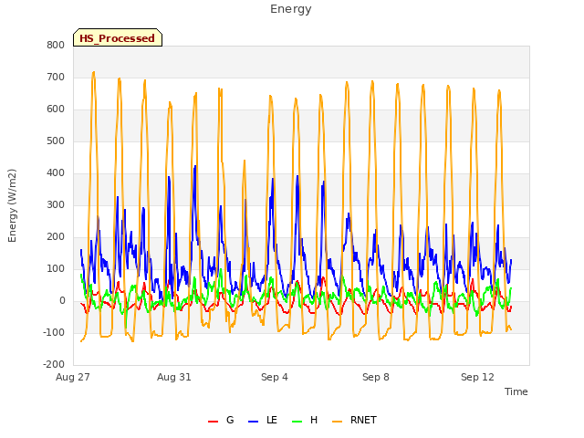Click the 0 y-axis tick label

click(62, 301)
